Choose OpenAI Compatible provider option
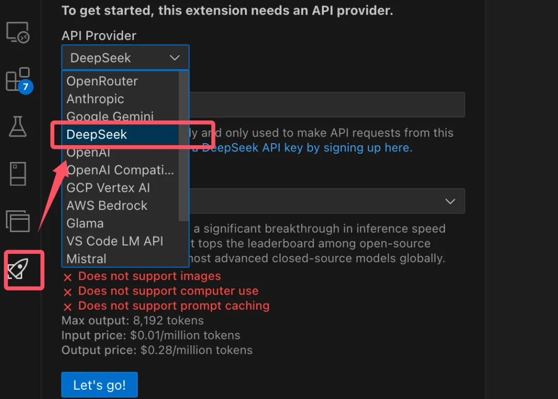 click(120, 170)
